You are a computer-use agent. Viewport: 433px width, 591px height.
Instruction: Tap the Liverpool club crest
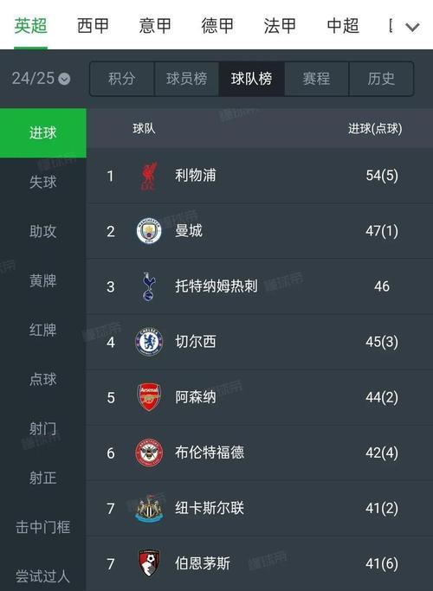(149, 176)
